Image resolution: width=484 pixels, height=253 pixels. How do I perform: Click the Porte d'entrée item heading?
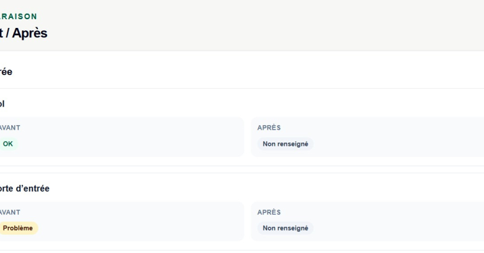24,189
